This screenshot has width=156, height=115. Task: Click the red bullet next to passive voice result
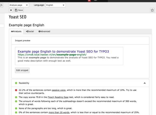click(x=16, y=90)
